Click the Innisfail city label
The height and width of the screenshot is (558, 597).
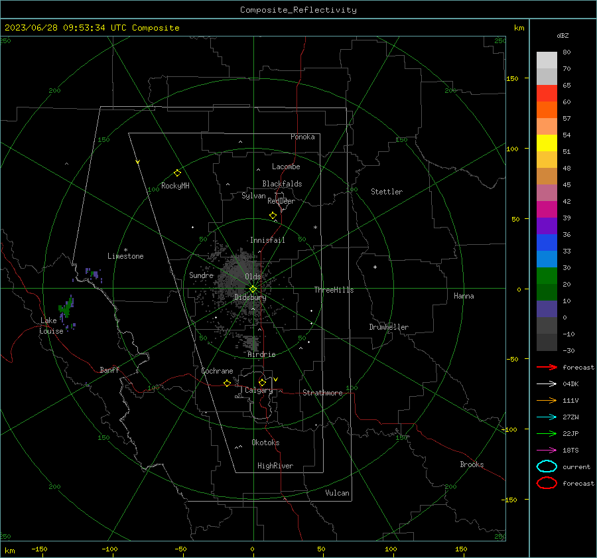[267, 240]
